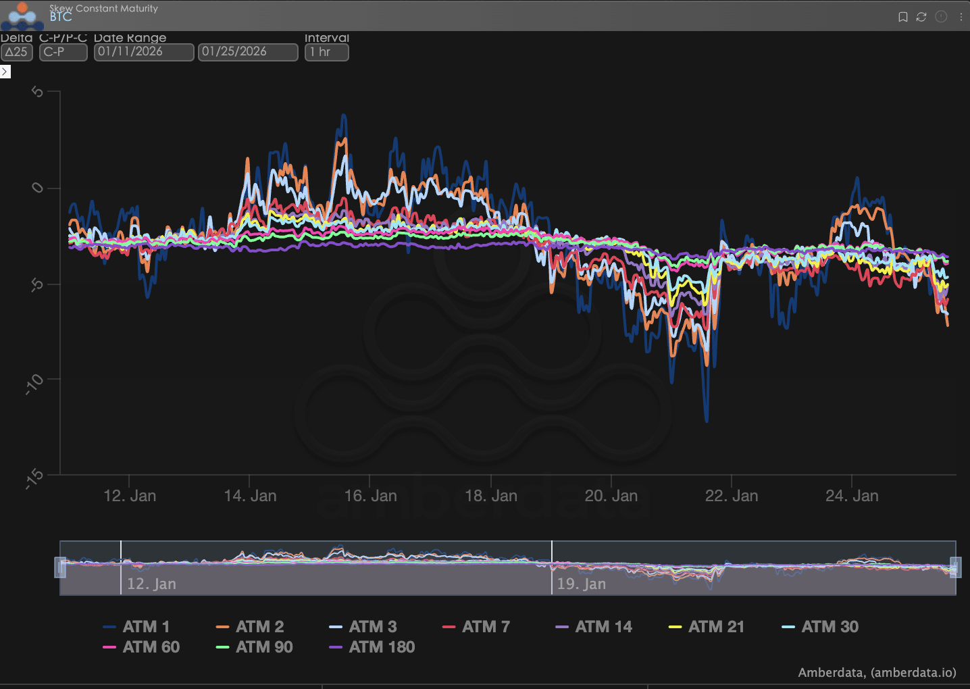Click the start date field 01/11/2026
Image resolution: width=970 pixels, height=689 pixels.
click(143, 52)
